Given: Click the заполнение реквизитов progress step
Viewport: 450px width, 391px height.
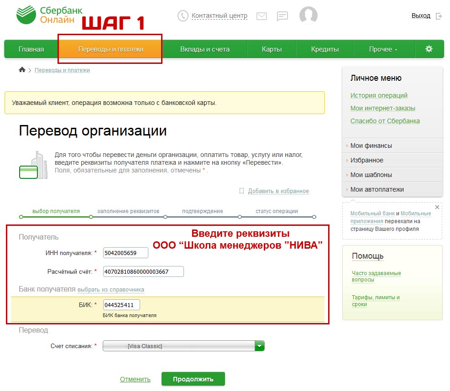Looking at the screenshot, I should [128, 211].
